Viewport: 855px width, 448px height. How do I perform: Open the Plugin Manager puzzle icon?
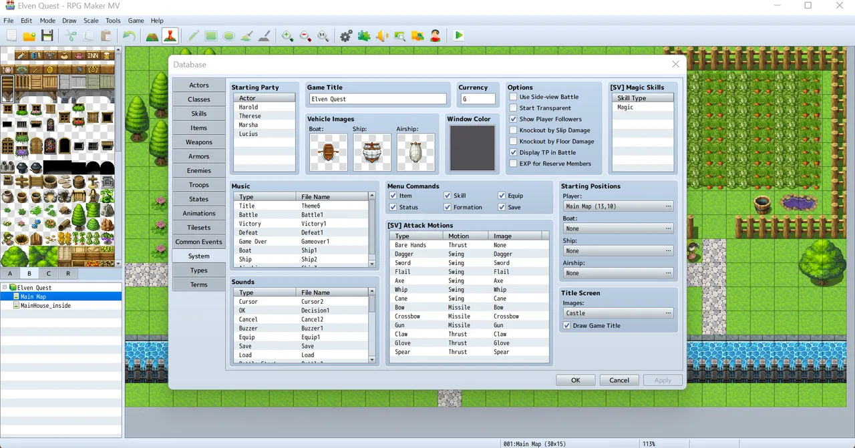[364, 36]
